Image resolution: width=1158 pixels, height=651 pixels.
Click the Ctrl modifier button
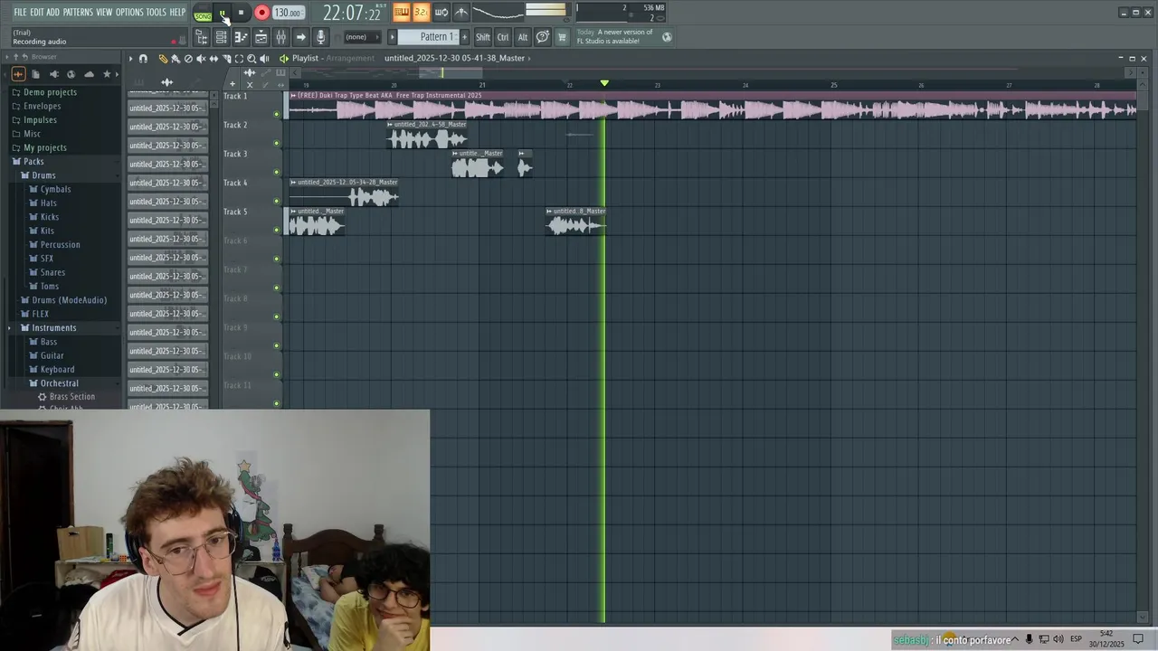[x=503, y=37]
